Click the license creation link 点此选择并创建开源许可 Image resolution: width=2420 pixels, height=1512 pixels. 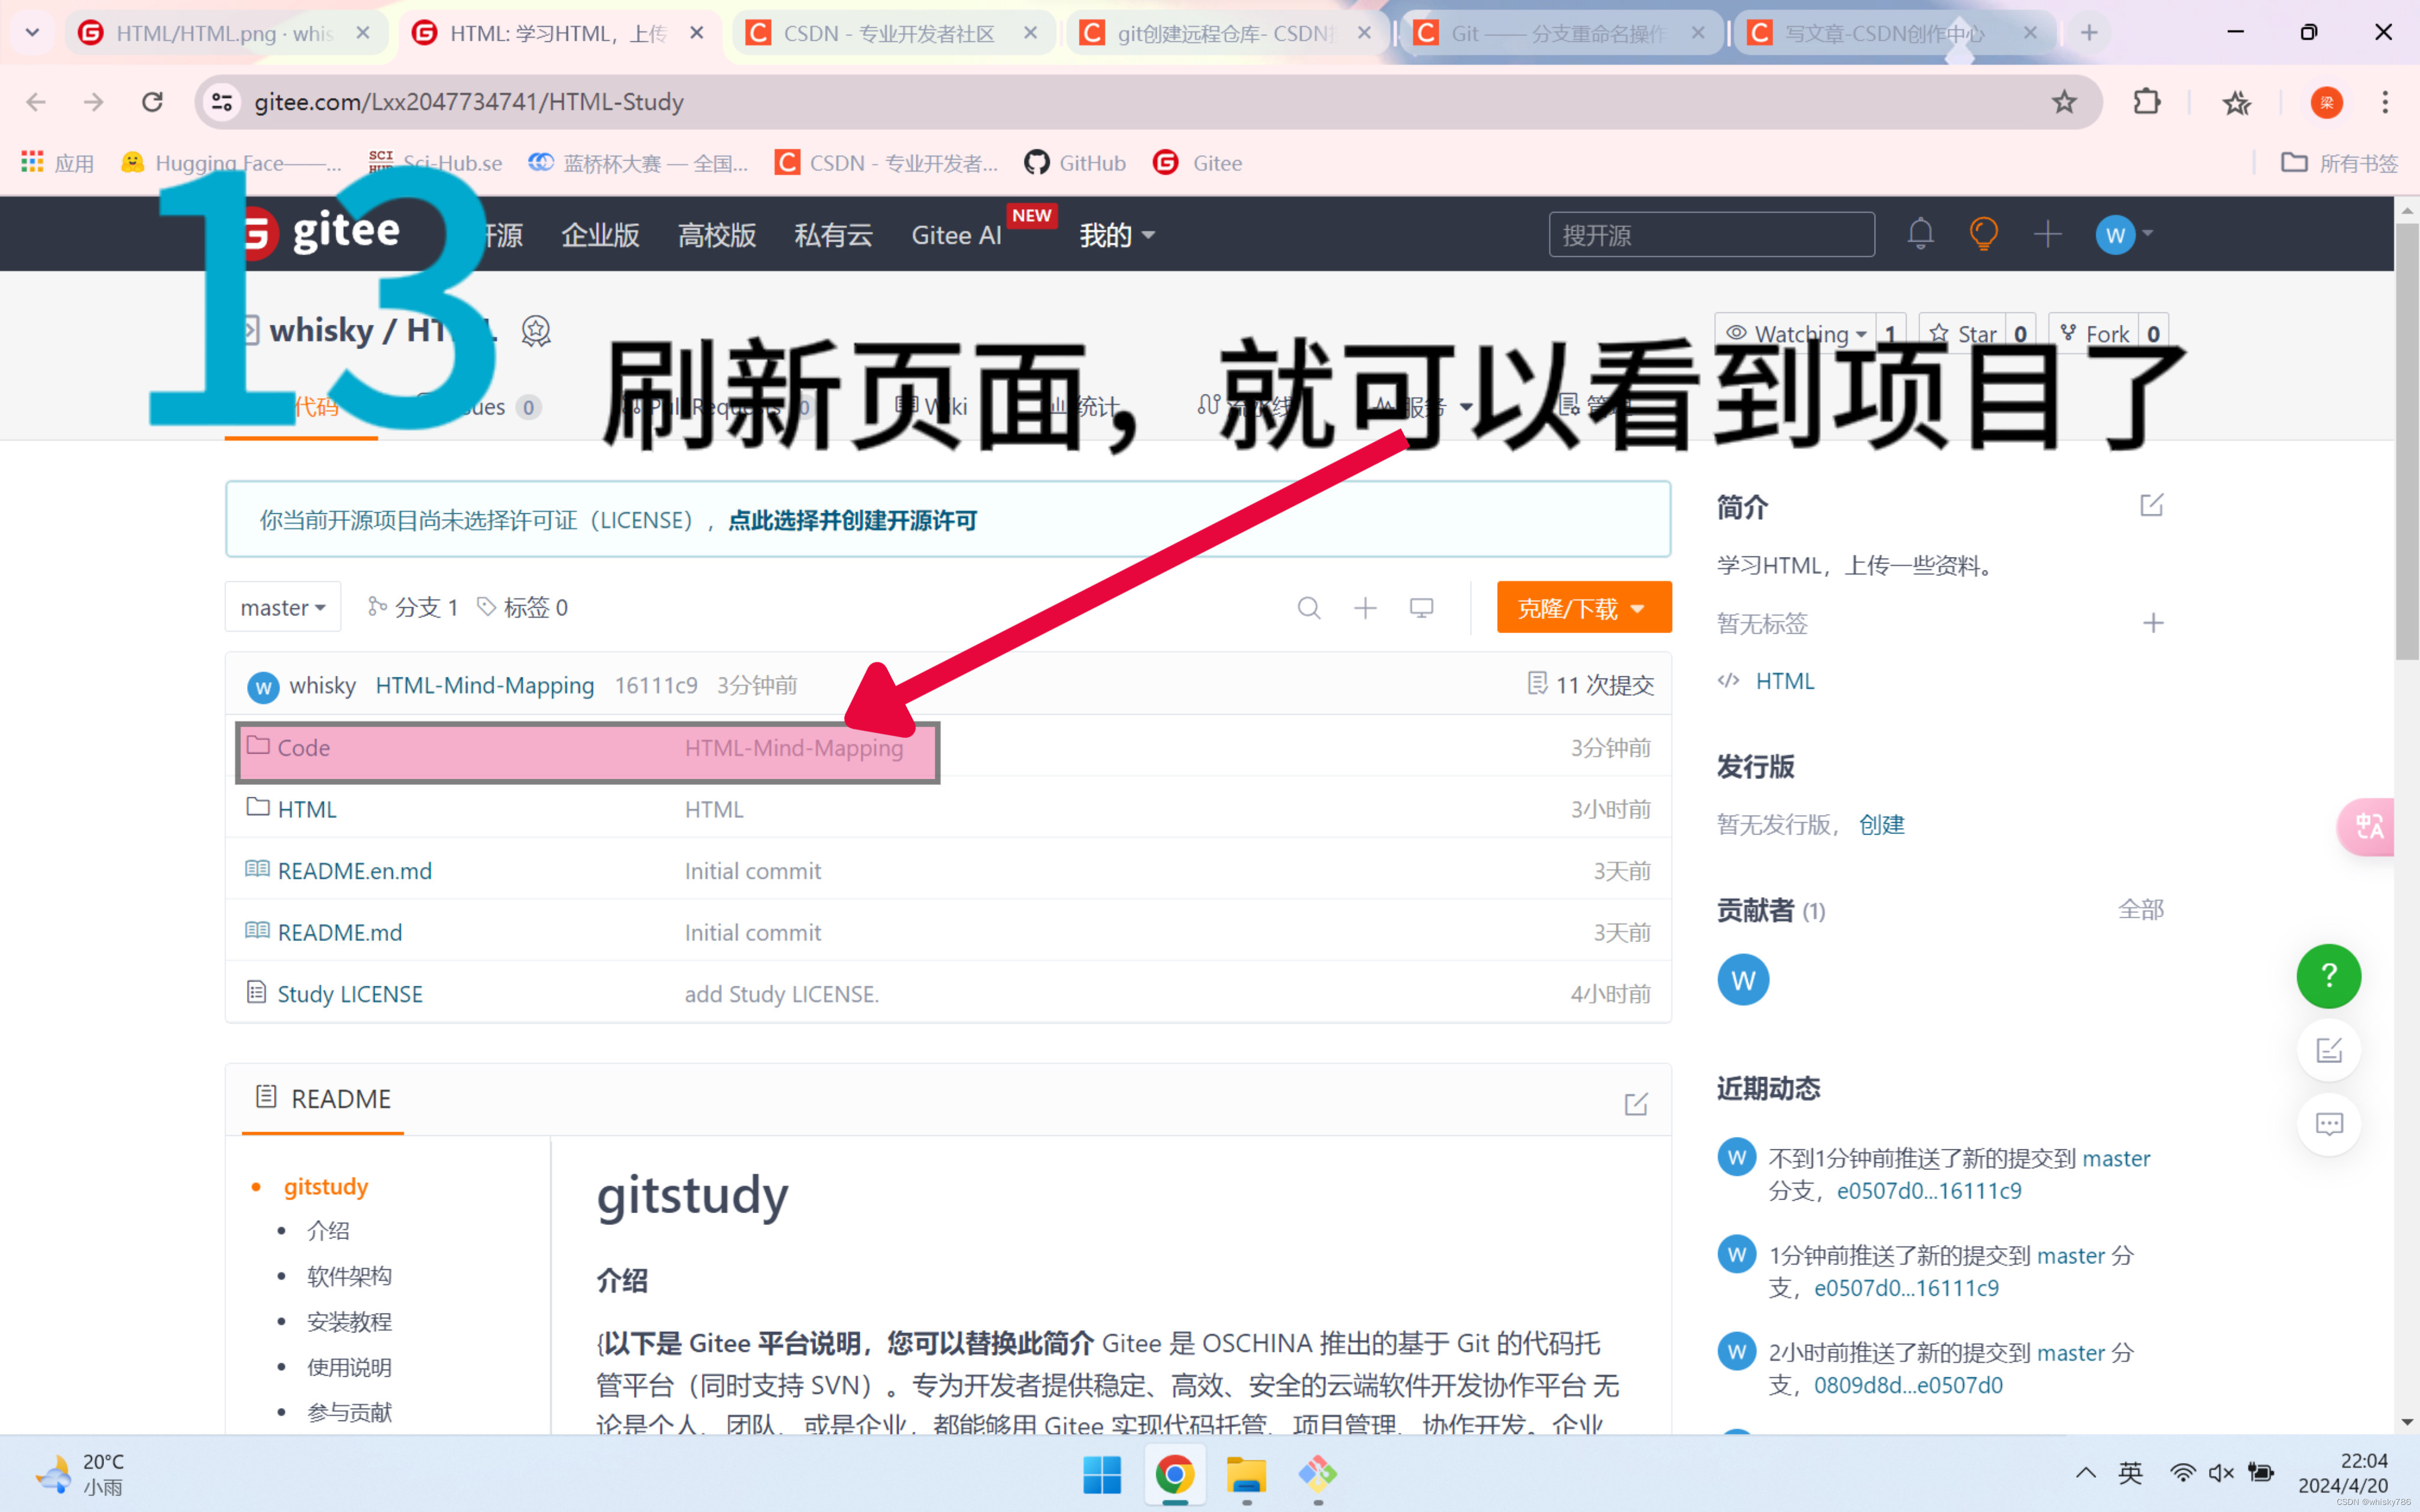[852, 521]
